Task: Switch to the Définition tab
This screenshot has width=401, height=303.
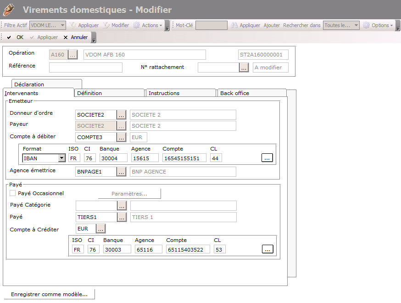Action: click(x=109, y=93)
